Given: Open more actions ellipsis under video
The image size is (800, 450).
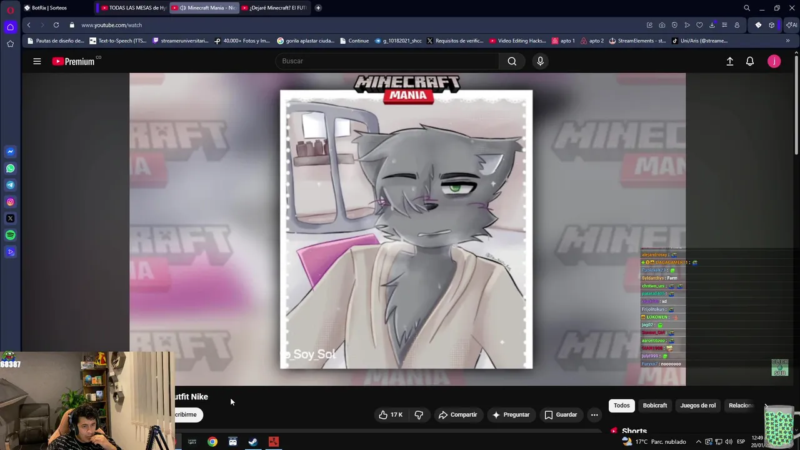Looking at the screenshot, I should [x=594, y=414].
